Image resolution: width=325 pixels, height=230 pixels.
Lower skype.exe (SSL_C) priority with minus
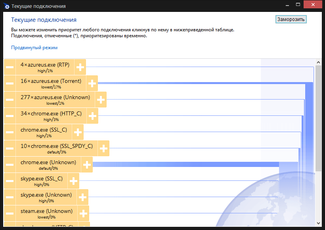coord(10,181)
